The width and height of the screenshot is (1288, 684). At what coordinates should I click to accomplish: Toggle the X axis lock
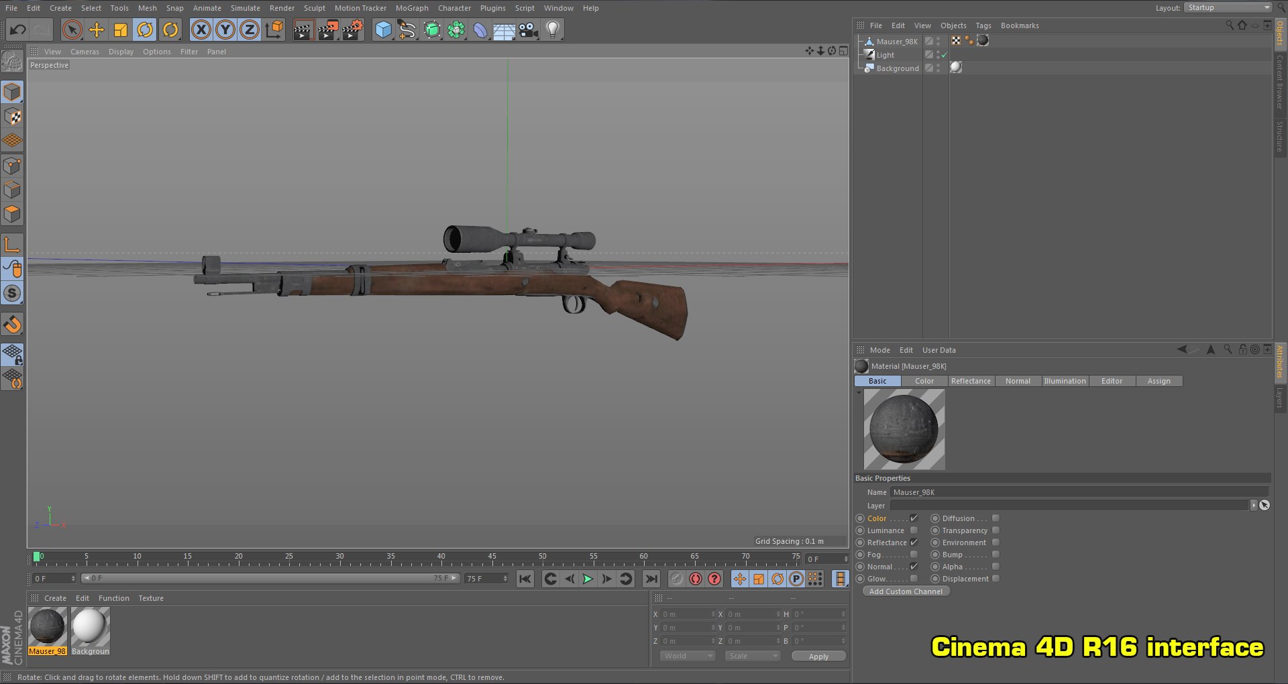pos(201,30)
